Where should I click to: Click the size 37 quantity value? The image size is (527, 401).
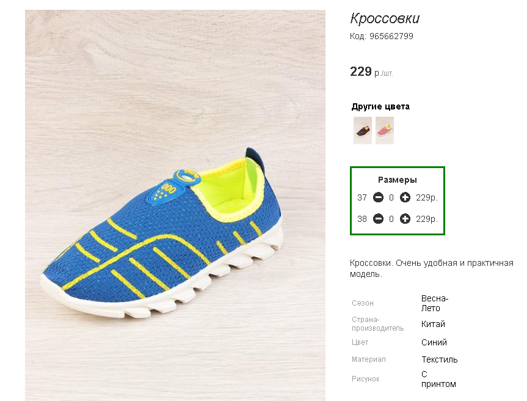(391, 198)
